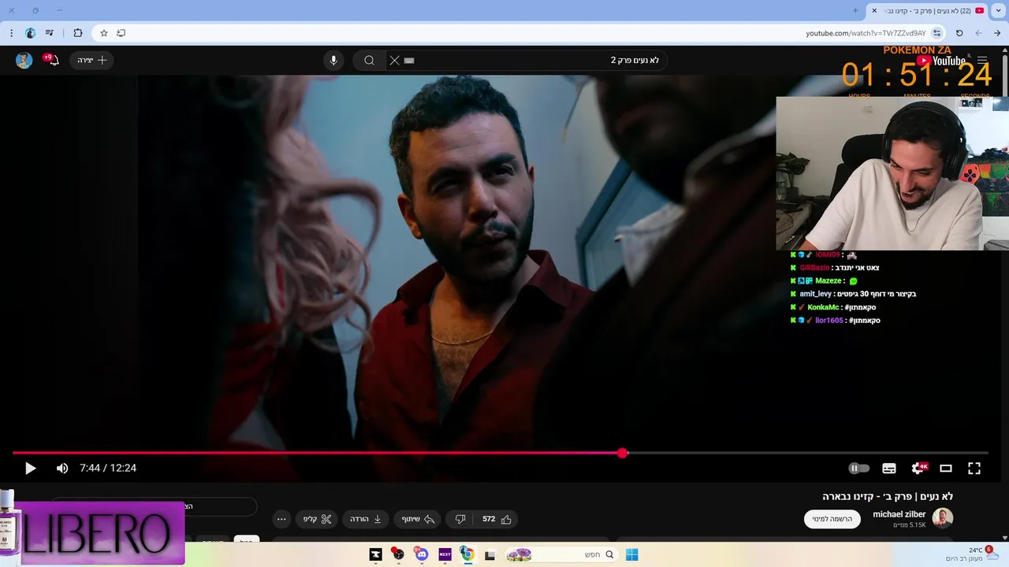
Task: Create a clip (קליפ)
Action: [x=317, y=519]
